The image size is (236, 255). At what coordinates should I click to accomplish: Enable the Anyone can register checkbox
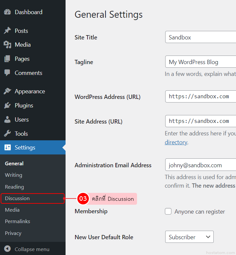(168, 211)
